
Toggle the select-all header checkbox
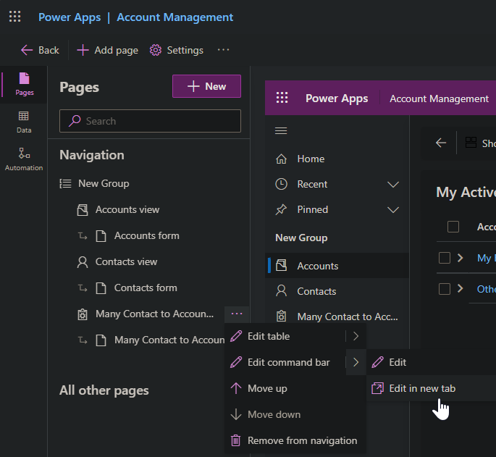[x=453, y=227]
